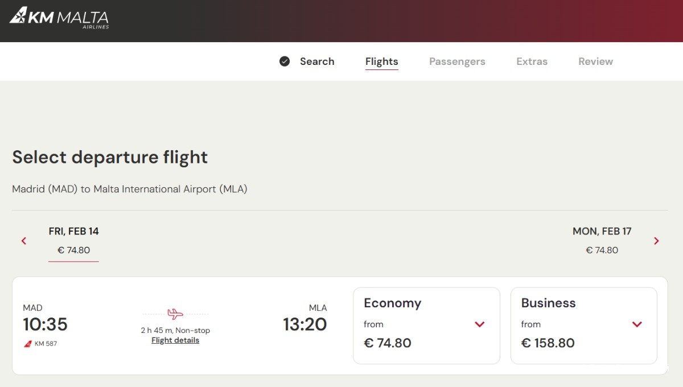Open the Passengers step
The image size is (683, 387).
[457, 61]
